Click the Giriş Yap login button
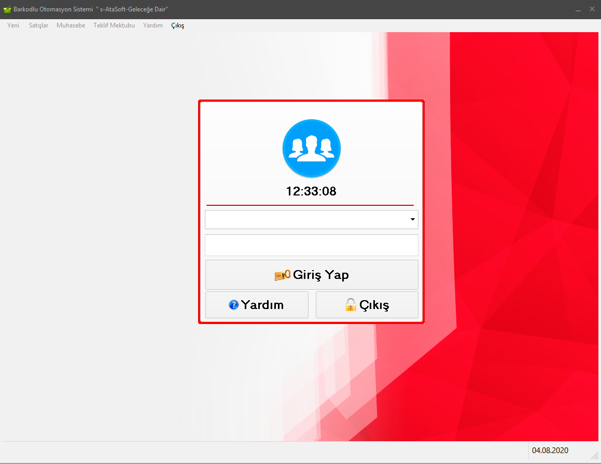The image size is (601, 464). point(312,275)
